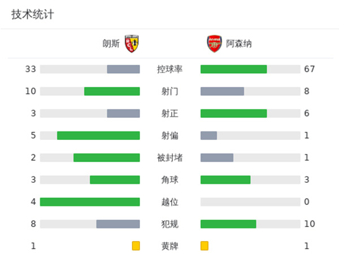
Task: Click Arsenal's green possession bar
Action: (233, 69)
